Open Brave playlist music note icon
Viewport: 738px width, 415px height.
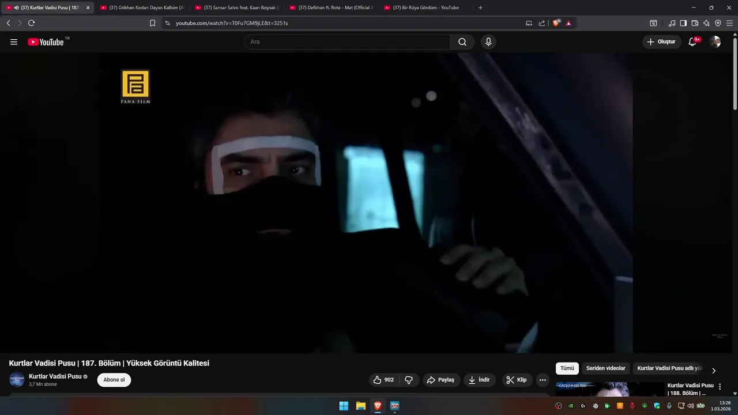[672, 23]
